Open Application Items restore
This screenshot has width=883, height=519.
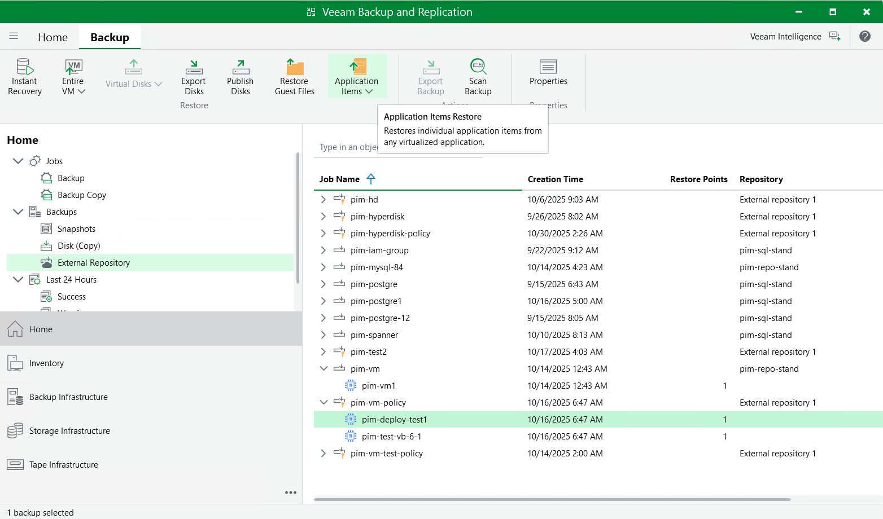[x=357, y=77]
